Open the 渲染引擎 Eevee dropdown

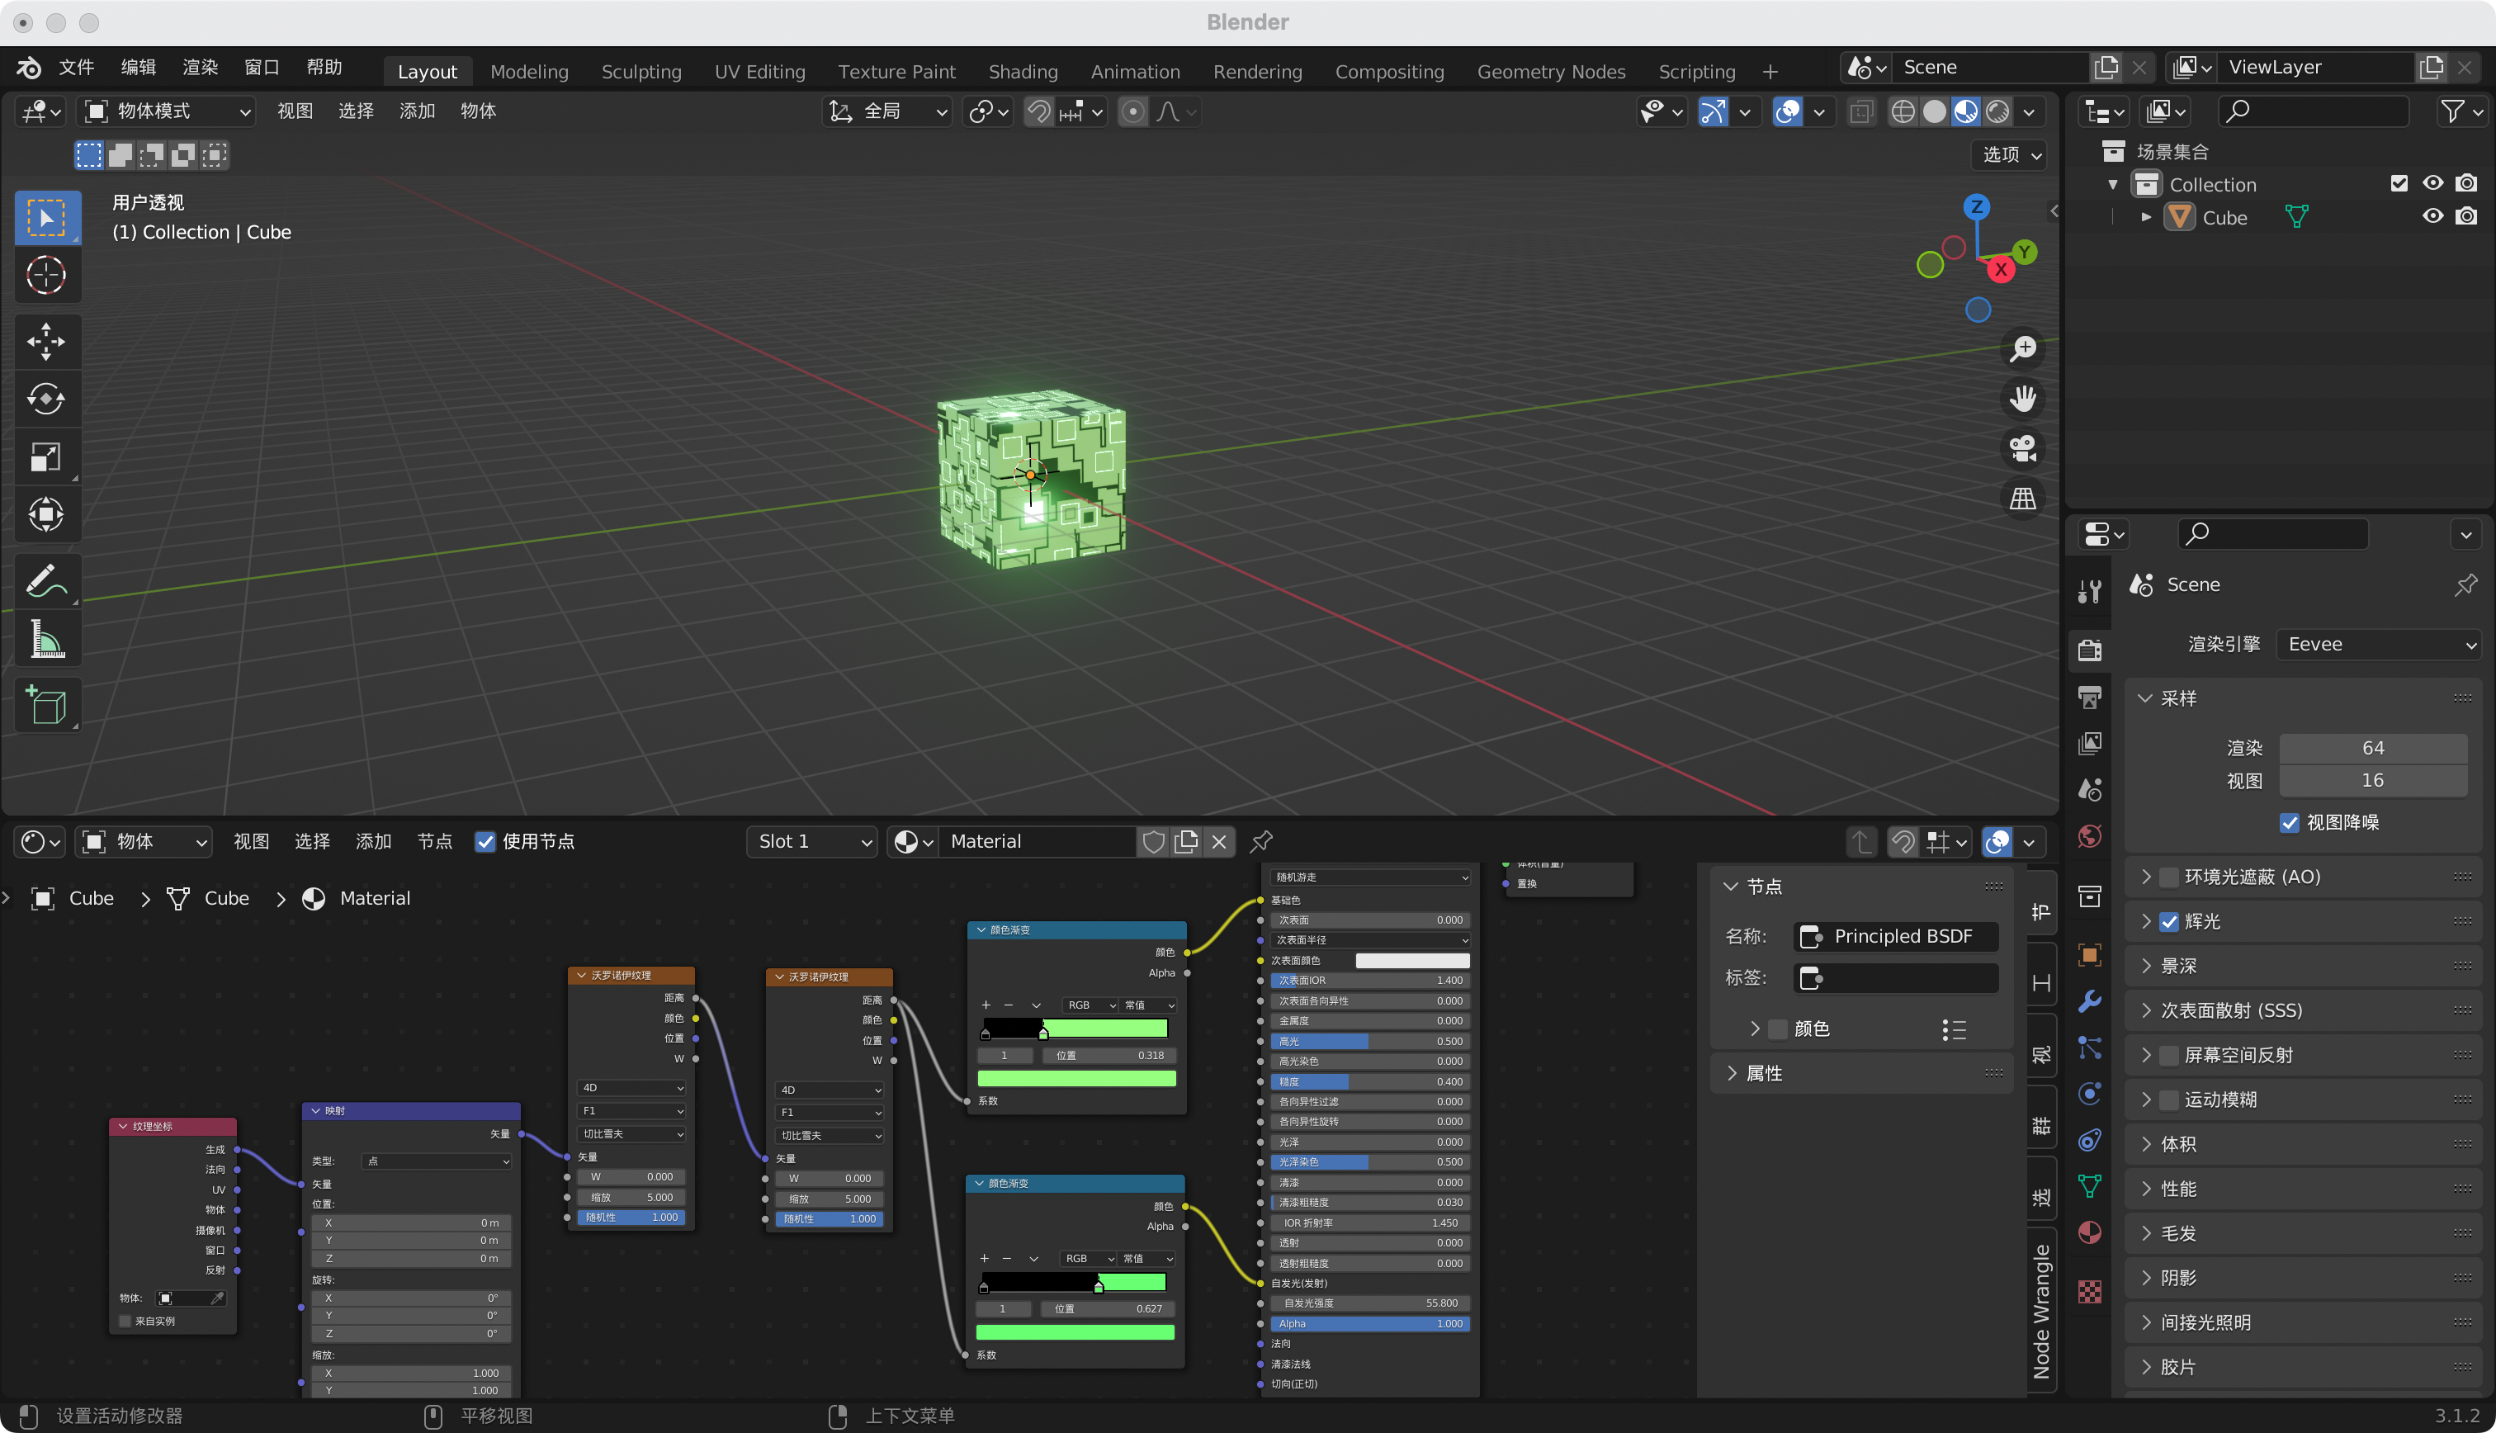[2378, 644]
